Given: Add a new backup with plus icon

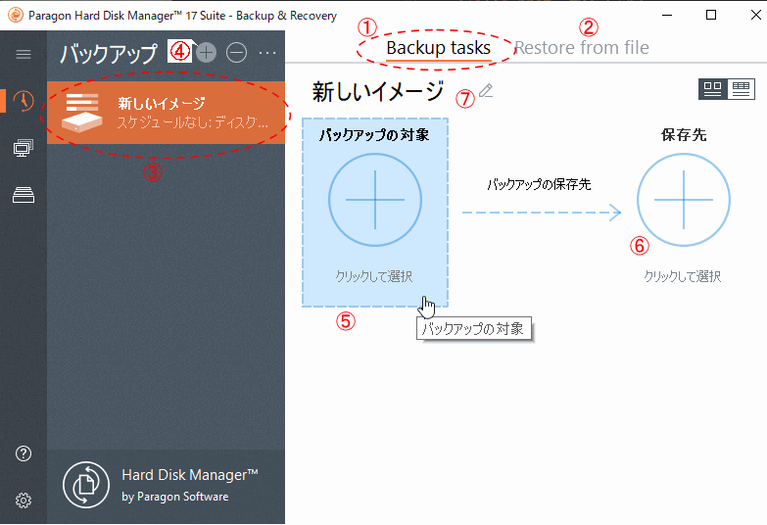Looking at the screenshot, I should pyautogui.click(x=206, y=53).
